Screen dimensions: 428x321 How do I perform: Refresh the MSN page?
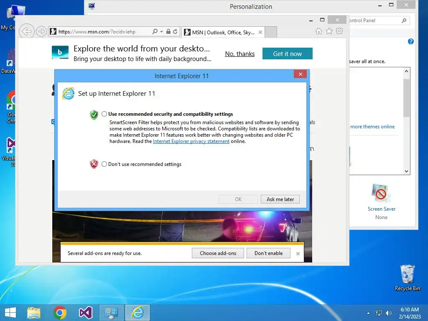175,31
